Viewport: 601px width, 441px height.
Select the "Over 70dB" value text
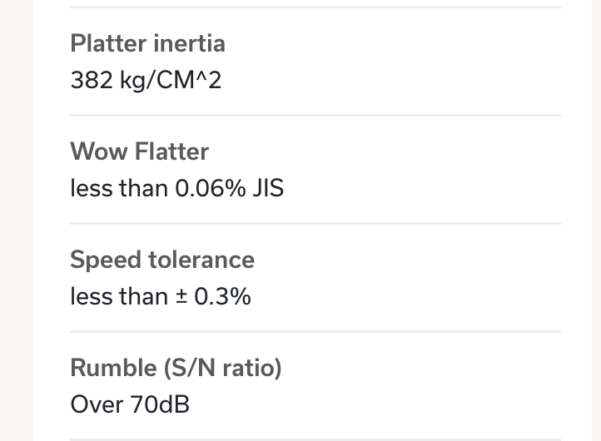(130, 404)
